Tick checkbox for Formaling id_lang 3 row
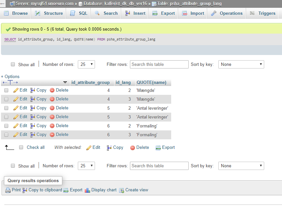 click(x=6, y=135)
